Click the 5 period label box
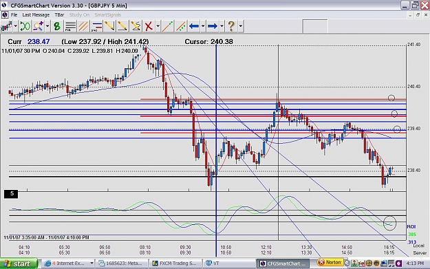430x269 pixels. pyautogui.click(x=11, y=194)
